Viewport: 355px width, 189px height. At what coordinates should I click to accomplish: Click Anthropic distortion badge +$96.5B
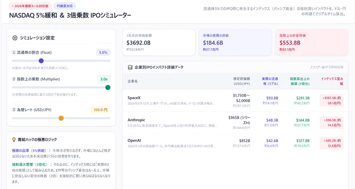[x=332, y=123]
